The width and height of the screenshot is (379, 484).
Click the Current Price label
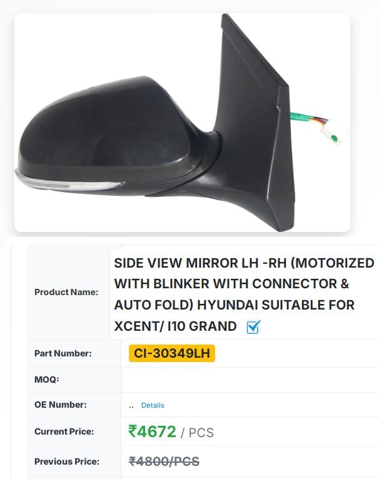(x=64, y=431)
